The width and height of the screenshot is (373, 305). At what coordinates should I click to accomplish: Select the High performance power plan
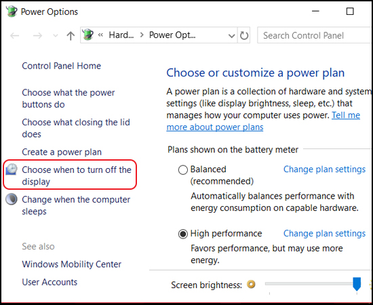(x=182, y=234)
